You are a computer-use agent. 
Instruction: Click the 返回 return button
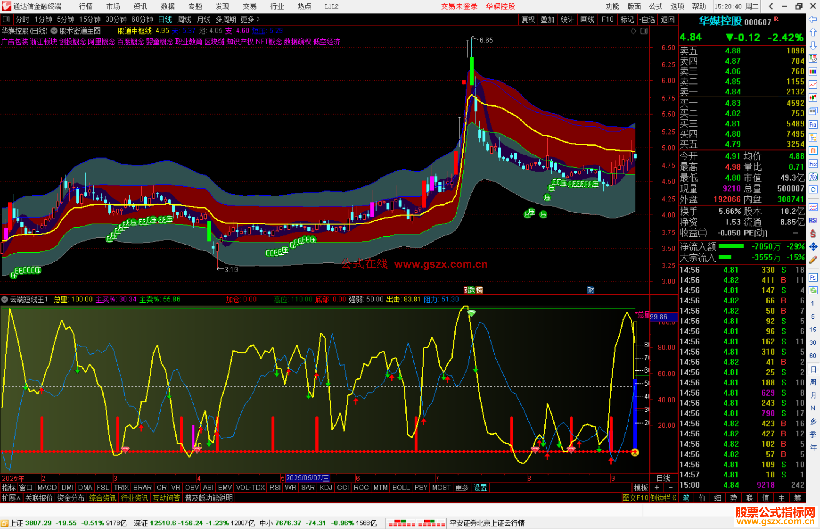pyautogui.click(x=668, y=19)
